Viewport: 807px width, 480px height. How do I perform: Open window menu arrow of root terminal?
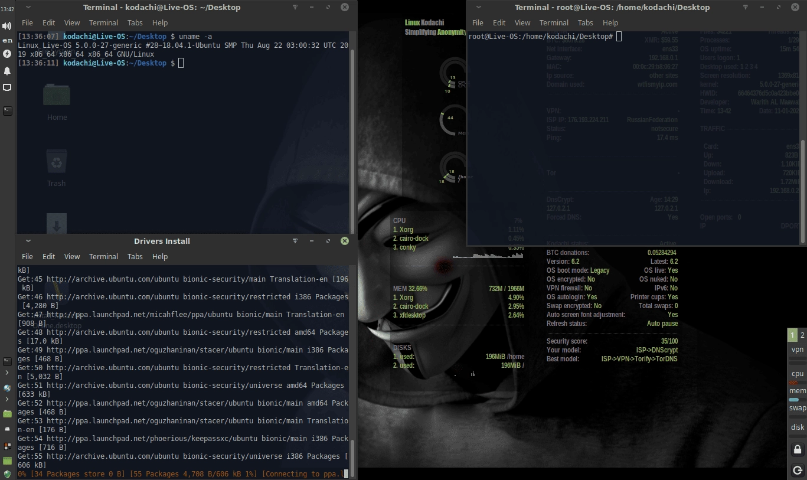tap(479, 7)
